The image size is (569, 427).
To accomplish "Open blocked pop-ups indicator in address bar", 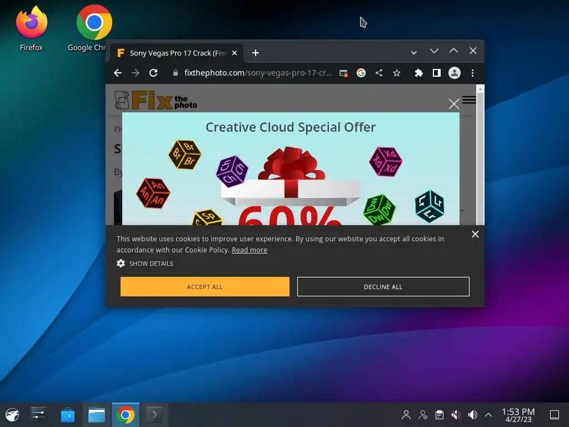I will [x=343, y=73].
